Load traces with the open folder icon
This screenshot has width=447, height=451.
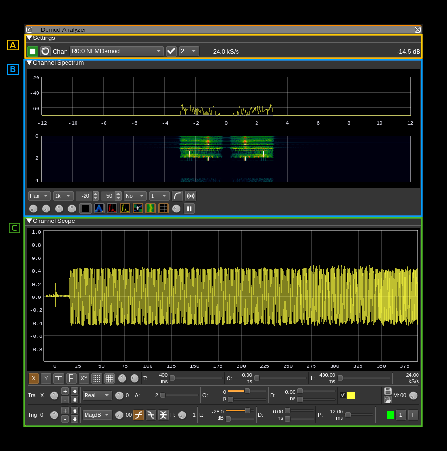tap(388, 399)
